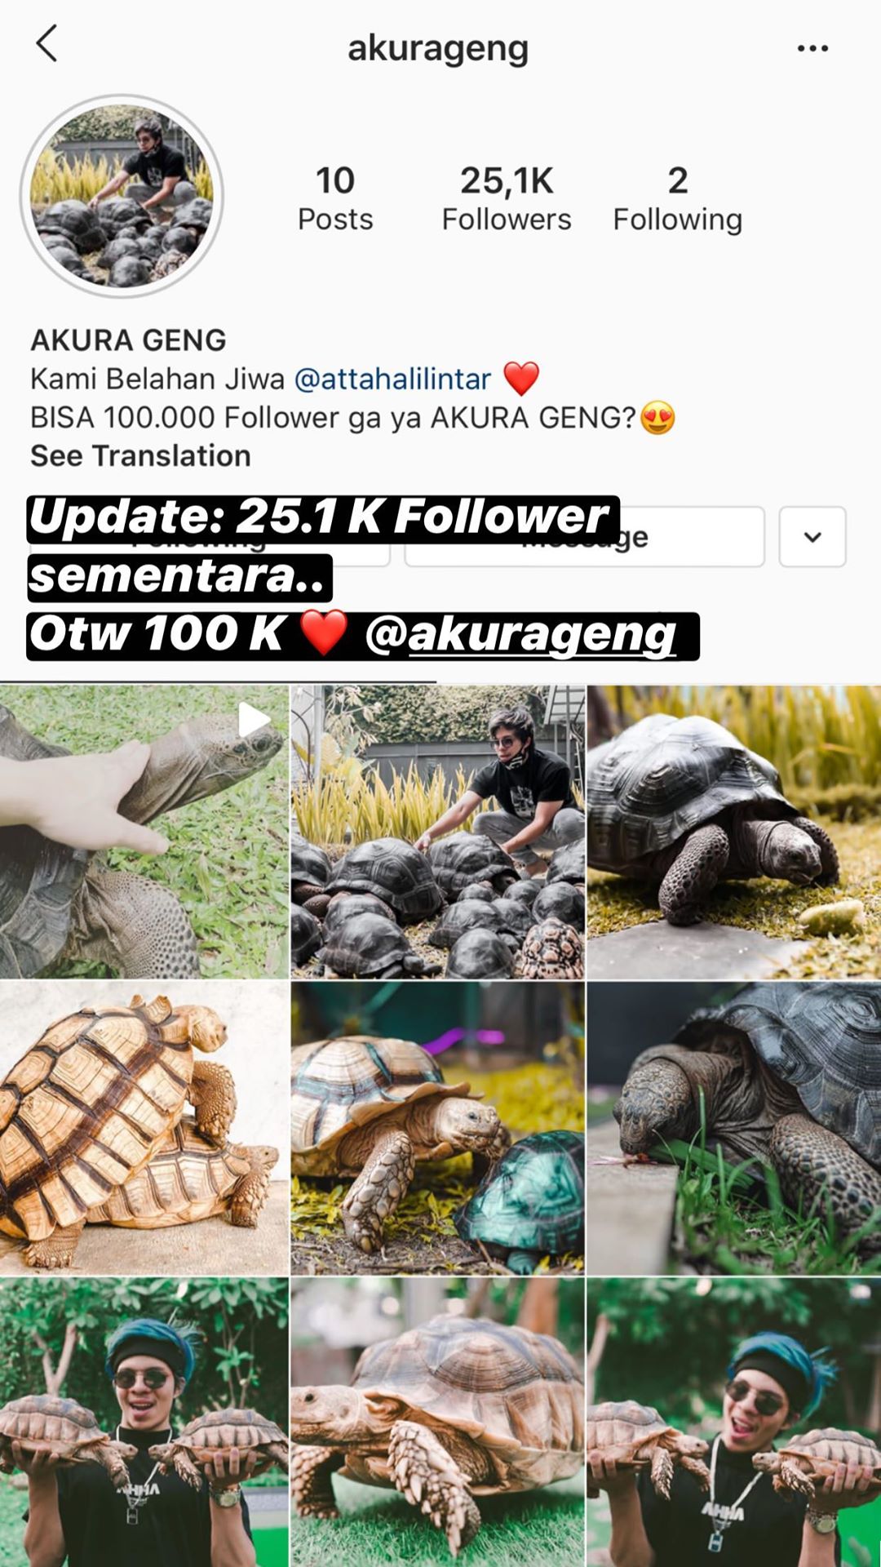This screenshot has width=881, height=1567.
Task: Play the video post with hand on tortoise
Action: point(144,831)
